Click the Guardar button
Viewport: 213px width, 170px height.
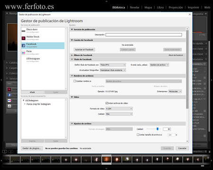coord(167,148)
